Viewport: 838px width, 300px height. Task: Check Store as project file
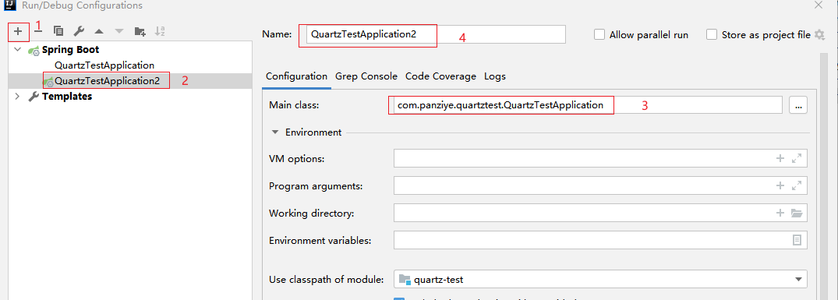tap(712, 35)
